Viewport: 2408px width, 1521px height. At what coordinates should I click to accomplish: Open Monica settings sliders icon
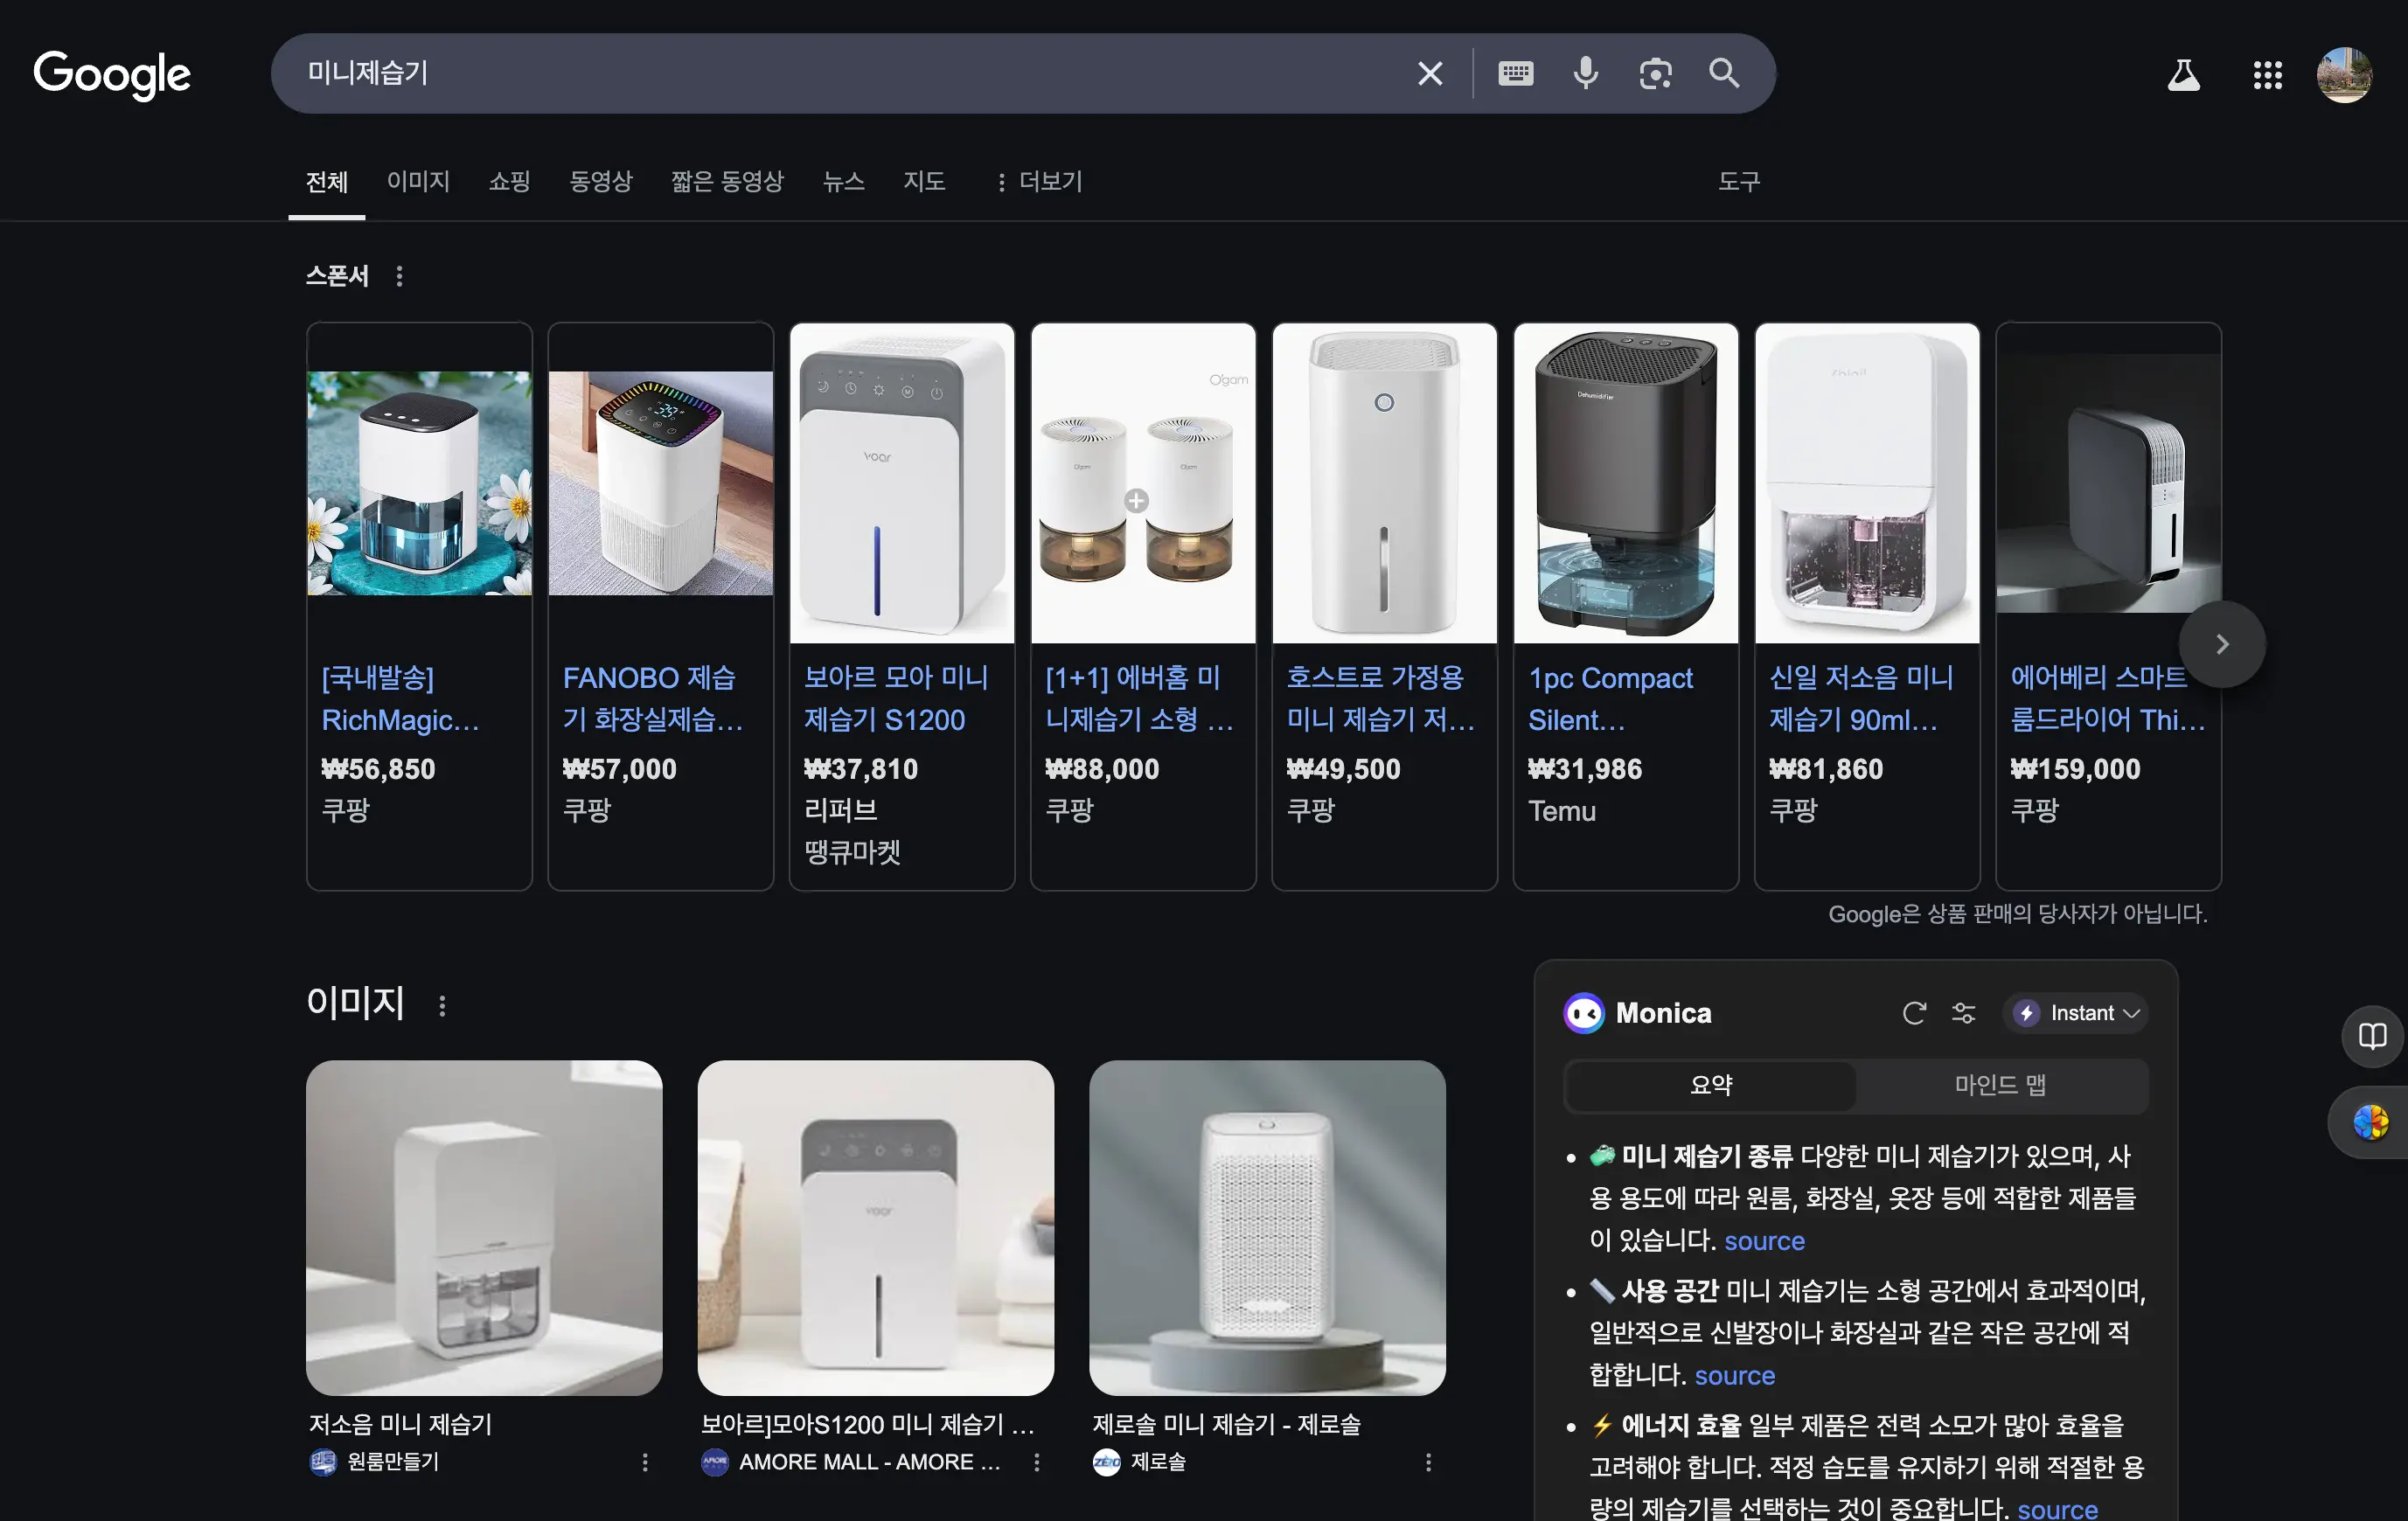tap(1964, 1013)
